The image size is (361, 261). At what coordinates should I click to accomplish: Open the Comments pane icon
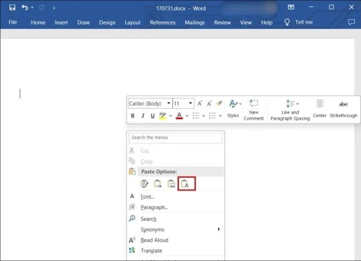[x=352, y=22]
